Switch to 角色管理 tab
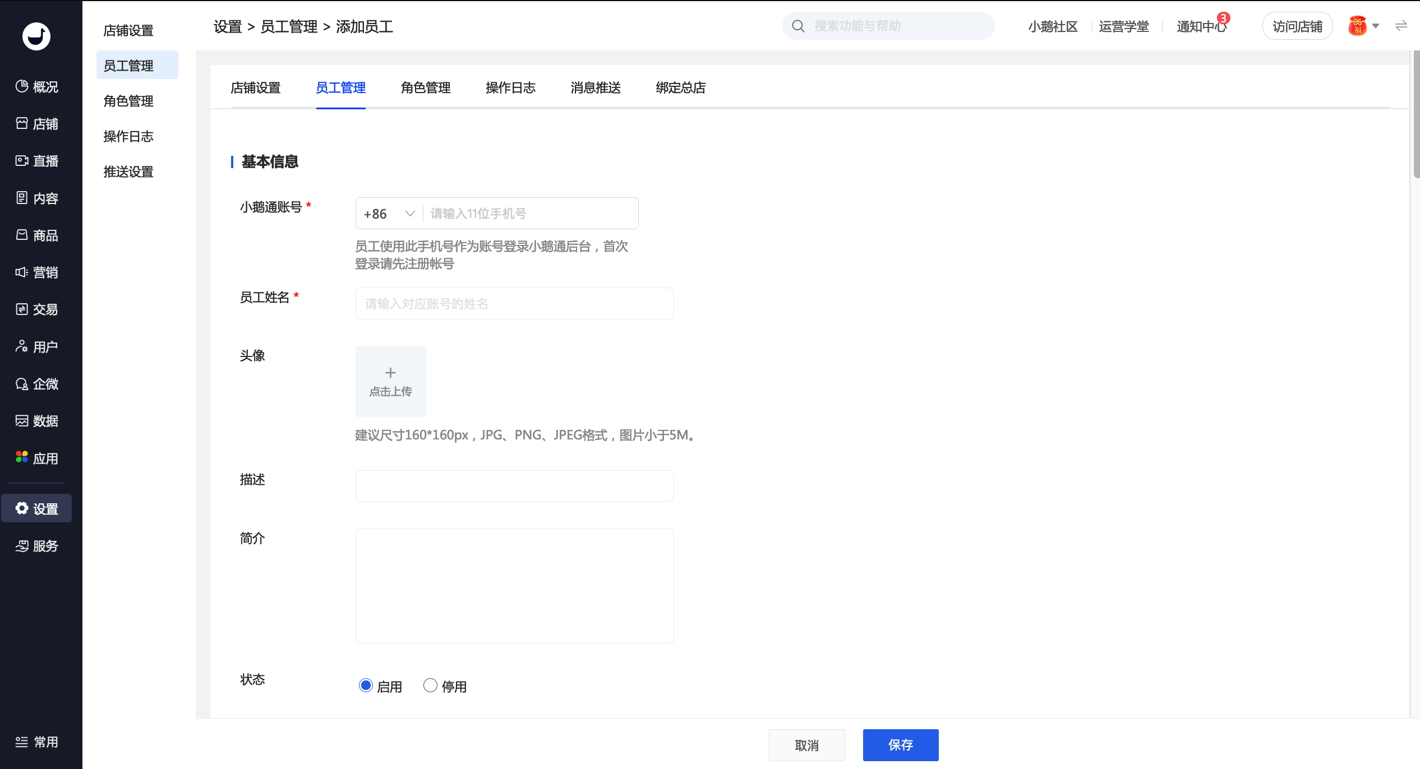Image resolution: width=1420 pixels, height=769 pixels. point(426,88)
